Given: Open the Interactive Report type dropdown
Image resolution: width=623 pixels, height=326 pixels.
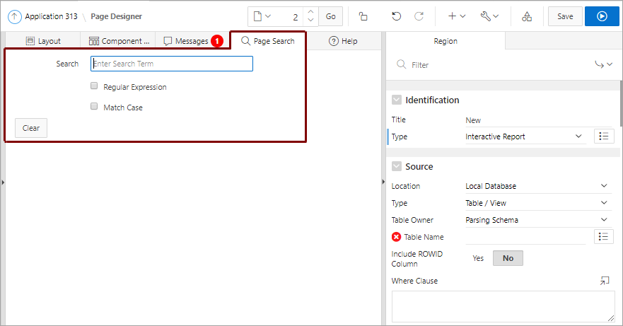Looking at the screenshot, I should pos(525,136).
